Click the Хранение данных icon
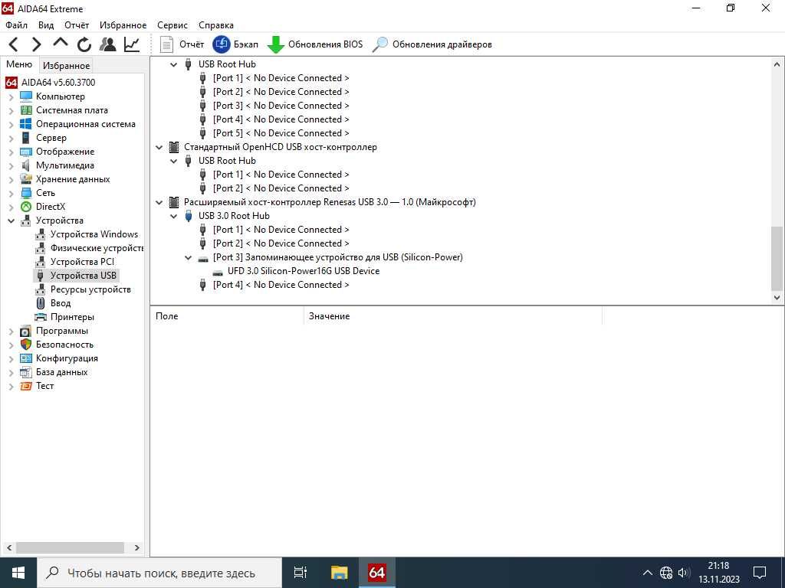Image resolution: width=785 pixels, height=588 pixels. (x=26, y=179)
